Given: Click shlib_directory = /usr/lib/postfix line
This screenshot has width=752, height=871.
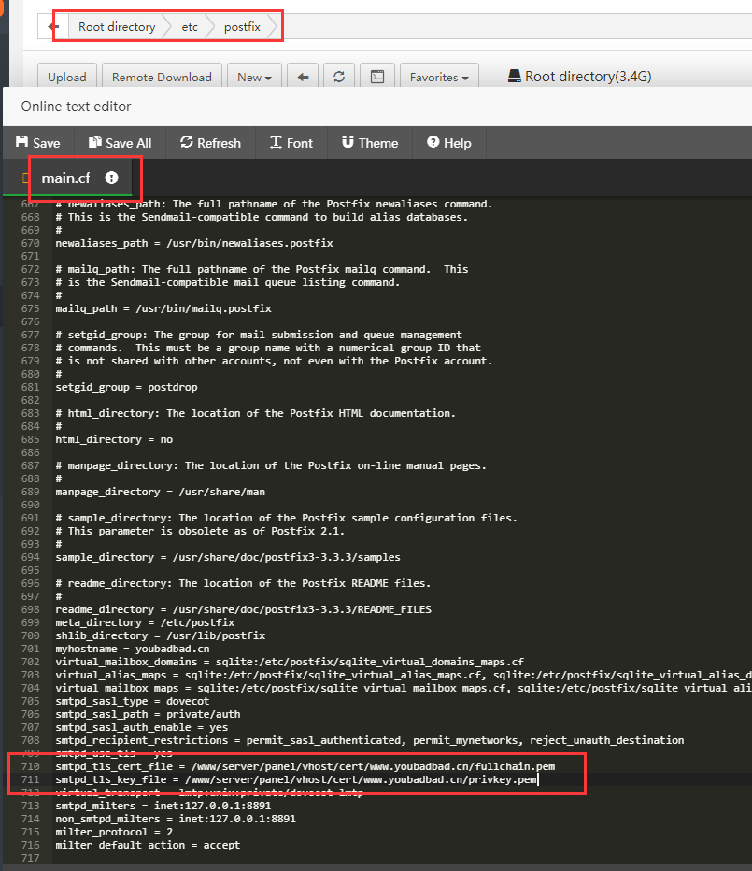Looking at the screenshot, I should pyautogui.click(x=160, y=635).
